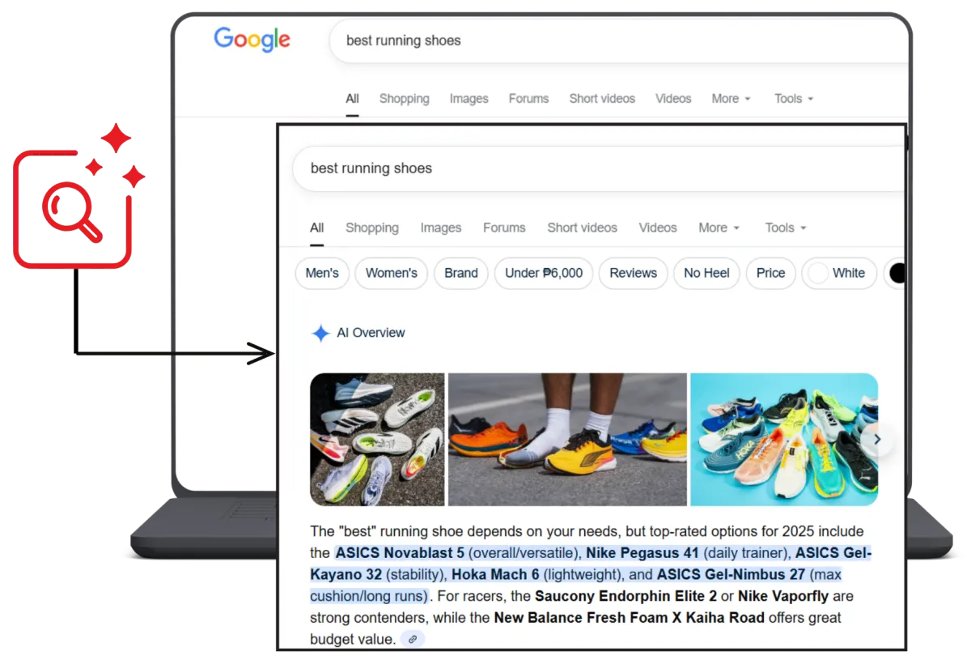Open the Images tab in foreground results
Image resolution: width=971 pixels, height=660 pixels.
[x=441, y=228]
